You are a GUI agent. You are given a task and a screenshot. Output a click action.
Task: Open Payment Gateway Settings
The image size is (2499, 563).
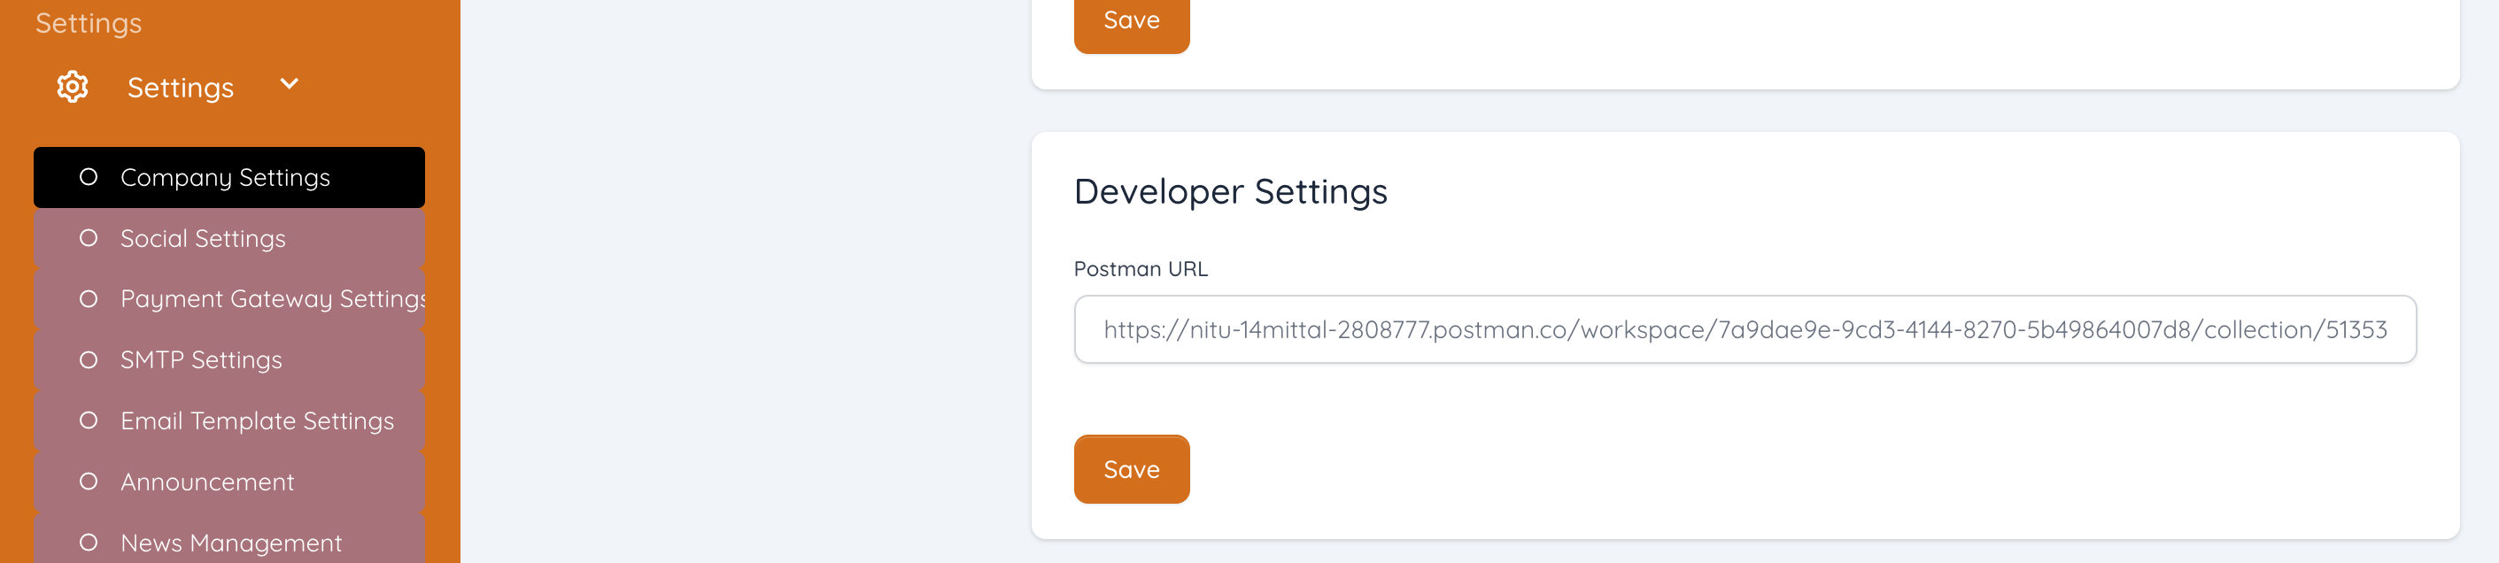272,299
